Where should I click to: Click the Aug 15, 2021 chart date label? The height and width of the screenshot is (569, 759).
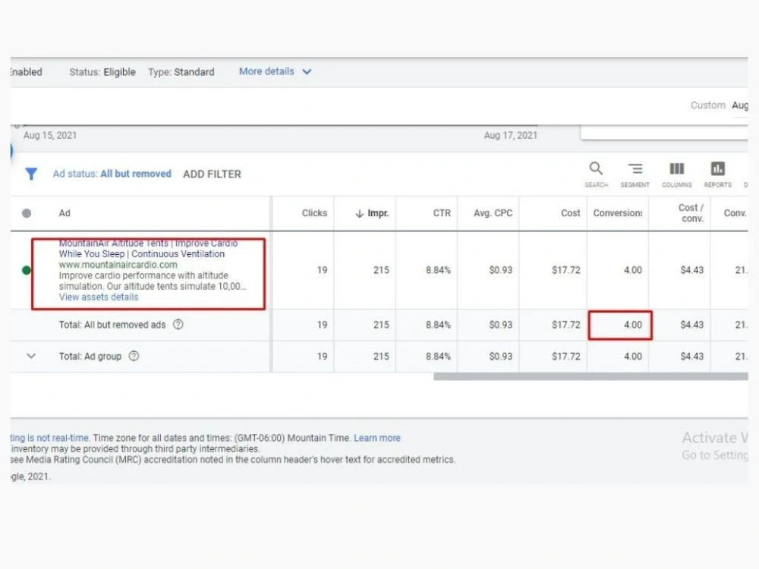click(50, 136)
